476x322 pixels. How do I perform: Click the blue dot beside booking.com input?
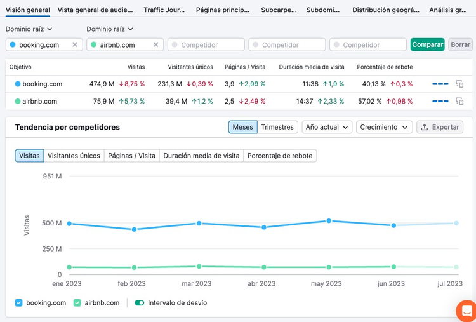(13, 44)
